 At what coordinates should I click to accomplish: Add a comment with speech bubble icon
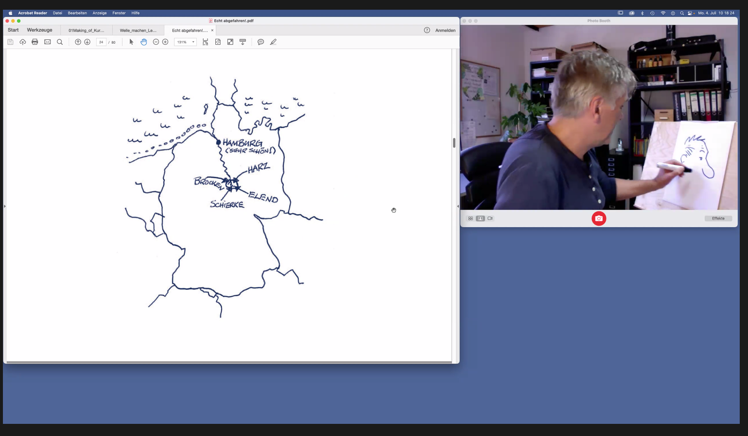point(261,42)
